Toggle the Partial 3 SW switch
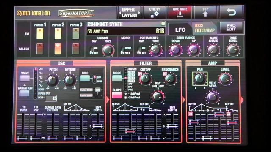Image resolution: width=271 pixels, height=152 pixels. pyautogui.click(x=76, y=34)
